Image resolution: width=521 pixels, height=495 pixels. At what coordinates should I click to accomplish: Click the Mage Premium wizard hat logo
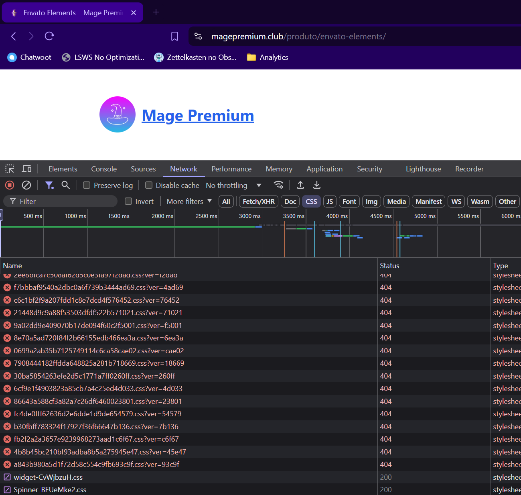118,114
